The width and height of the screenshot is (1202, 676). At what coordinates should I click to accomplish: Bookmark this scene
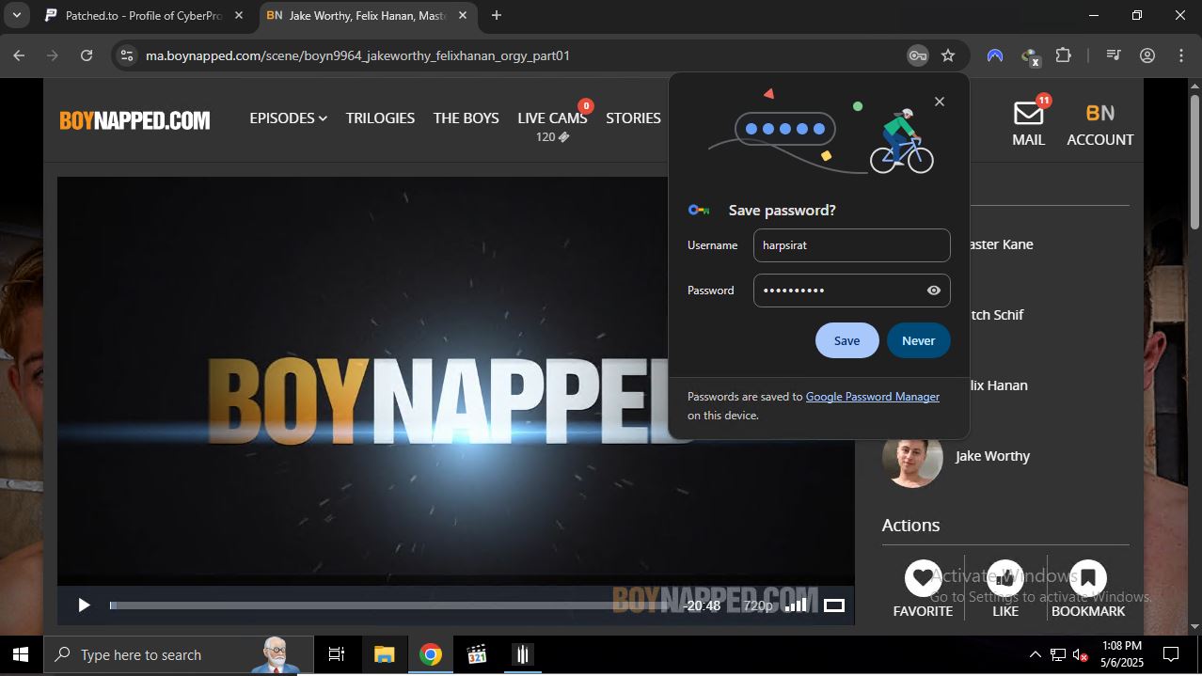click(x=1088, y=577)
